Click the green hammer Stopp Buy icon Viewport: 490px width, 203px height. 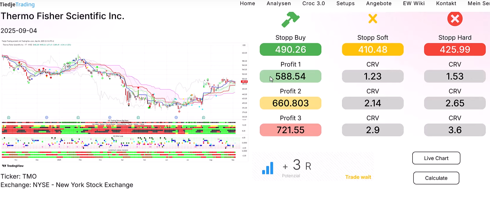(290, 19)
